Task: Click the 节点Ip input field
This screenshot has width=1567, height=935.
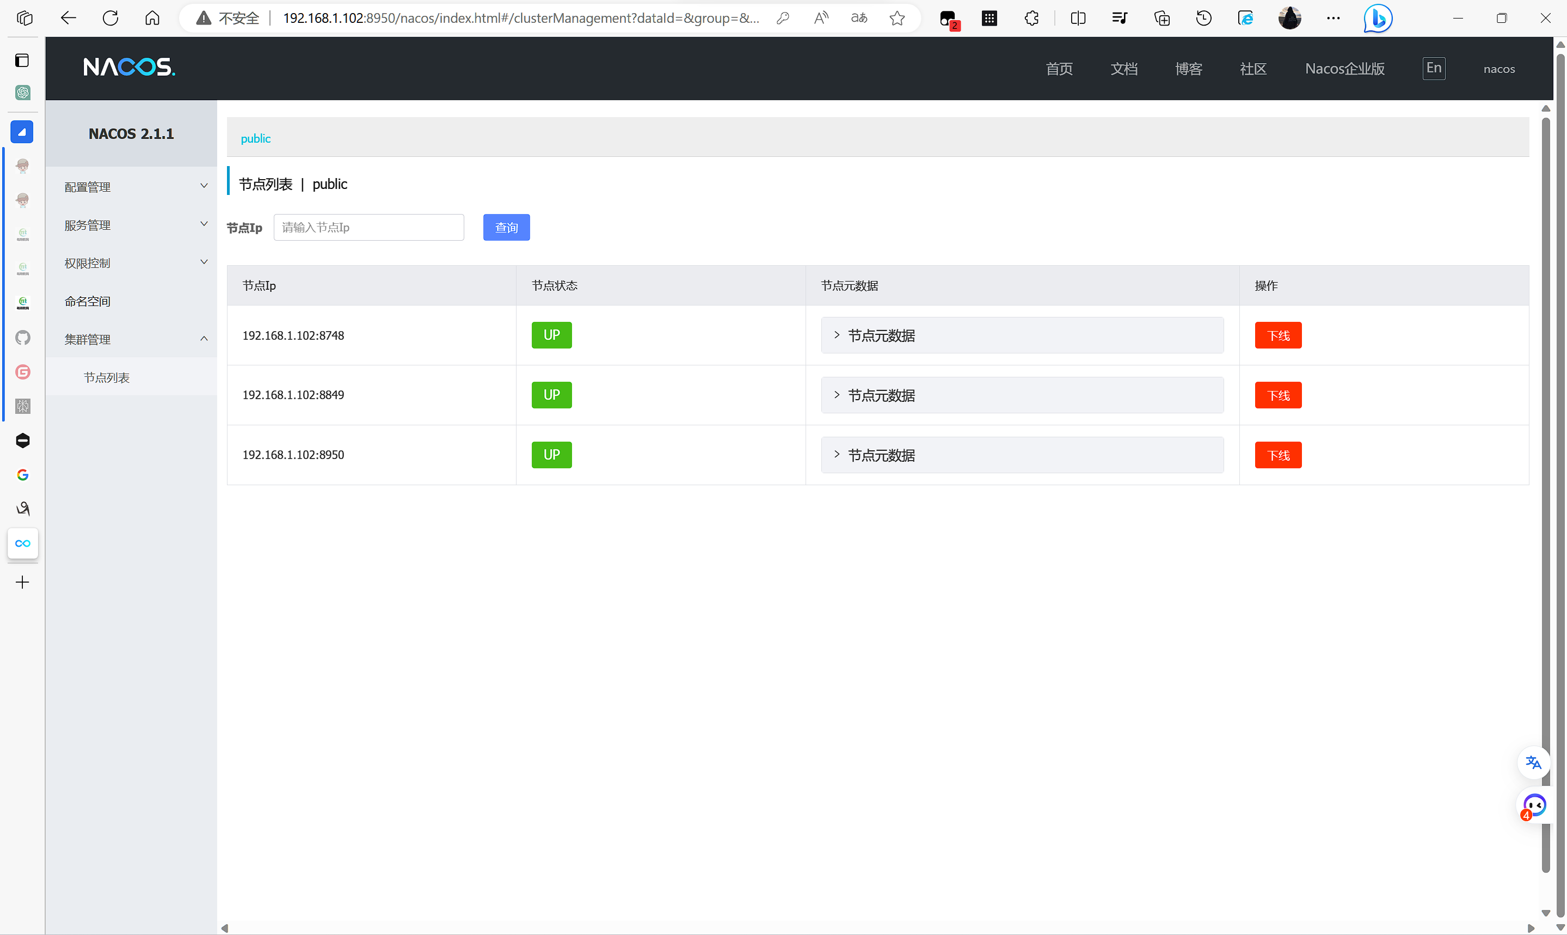Action: (x=368, y=228)
